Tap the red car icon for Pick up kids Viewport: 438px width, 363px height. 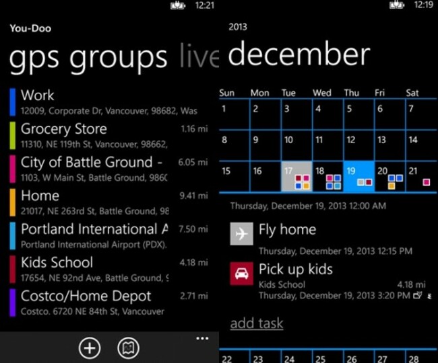click(242, 274)
